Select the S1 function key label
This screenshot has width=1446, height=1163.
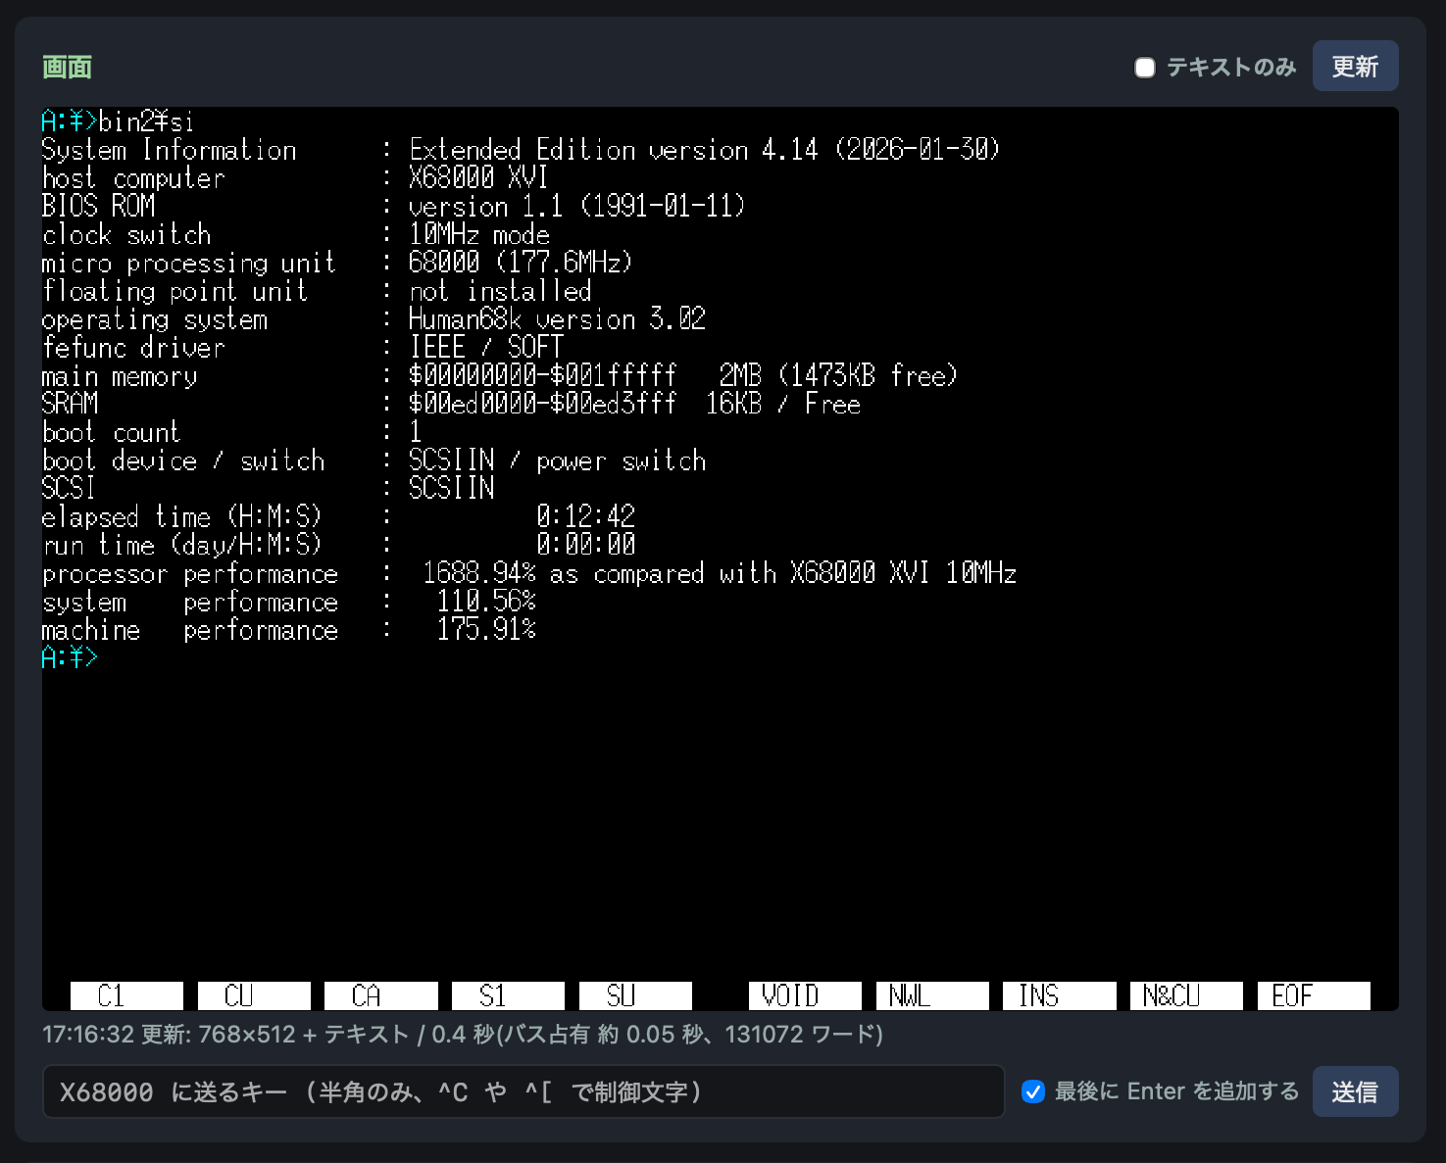(508, 995)
